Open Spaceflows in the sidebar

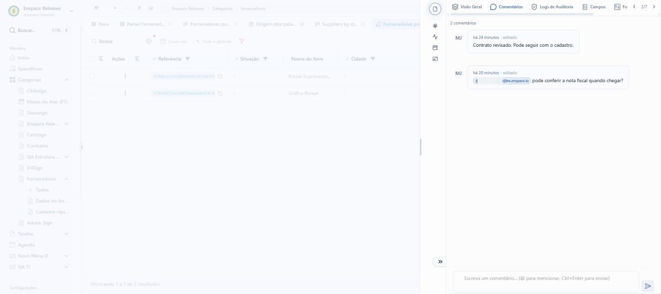pyautogui.click(x=30, y=69)
